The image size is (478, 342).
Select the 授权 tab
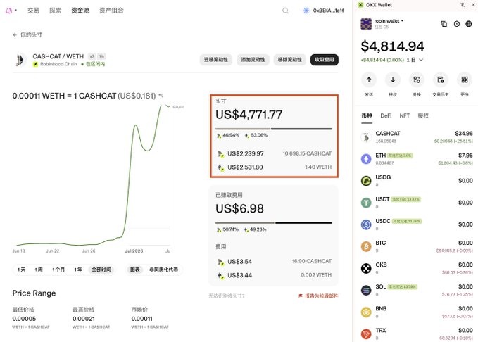pos(423,116)
